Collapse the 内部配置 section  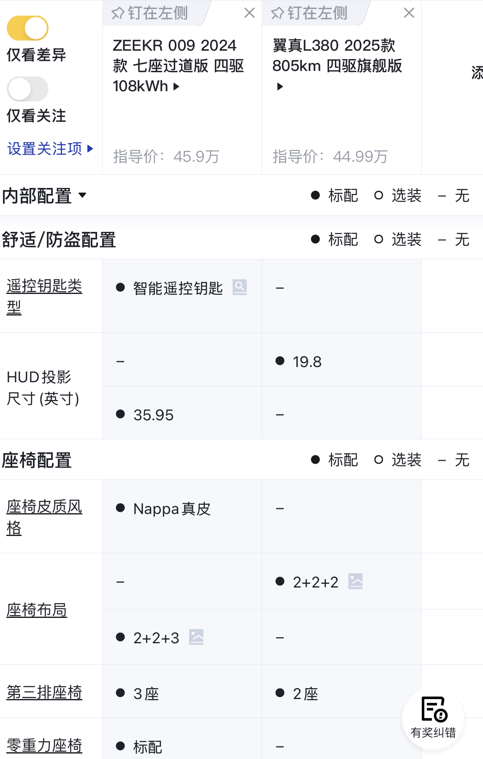[83, 196]
